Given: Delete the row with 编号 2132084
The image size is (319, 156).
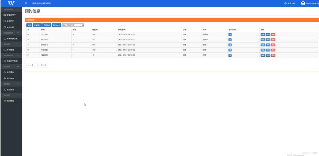Looking at the screenshot, I should [273, 34].
